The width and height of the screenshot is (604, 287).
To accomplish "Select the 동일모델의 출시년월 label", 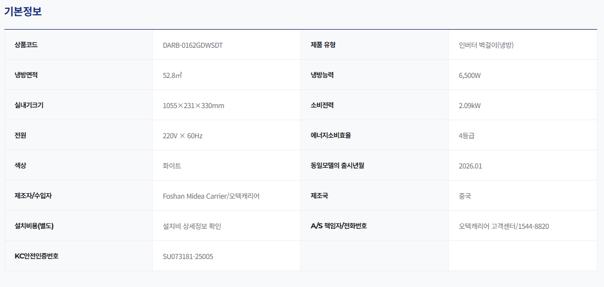I will [337, 165].
